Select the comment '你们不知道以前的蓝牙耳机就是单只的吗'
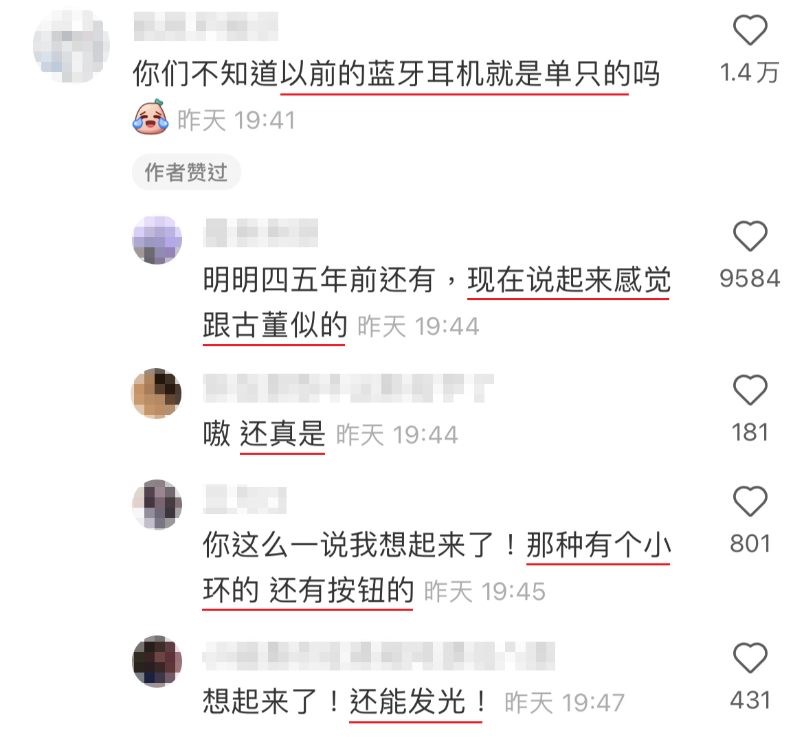The width and height of the screenshot is (804, 744). [396, 74]
